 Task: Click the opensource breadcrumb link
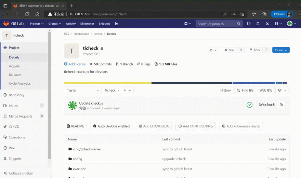[82, 34]
